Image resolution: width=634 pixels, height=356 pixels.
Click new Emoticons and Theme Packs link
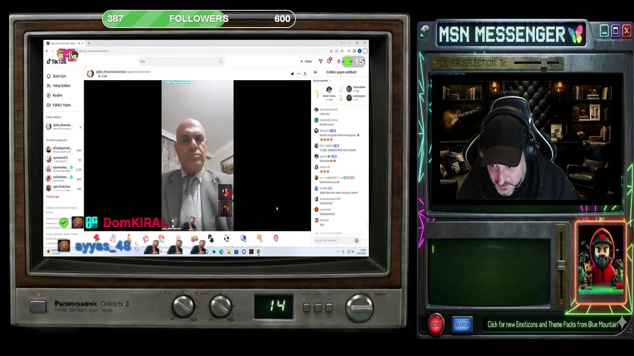coord(553,324)
